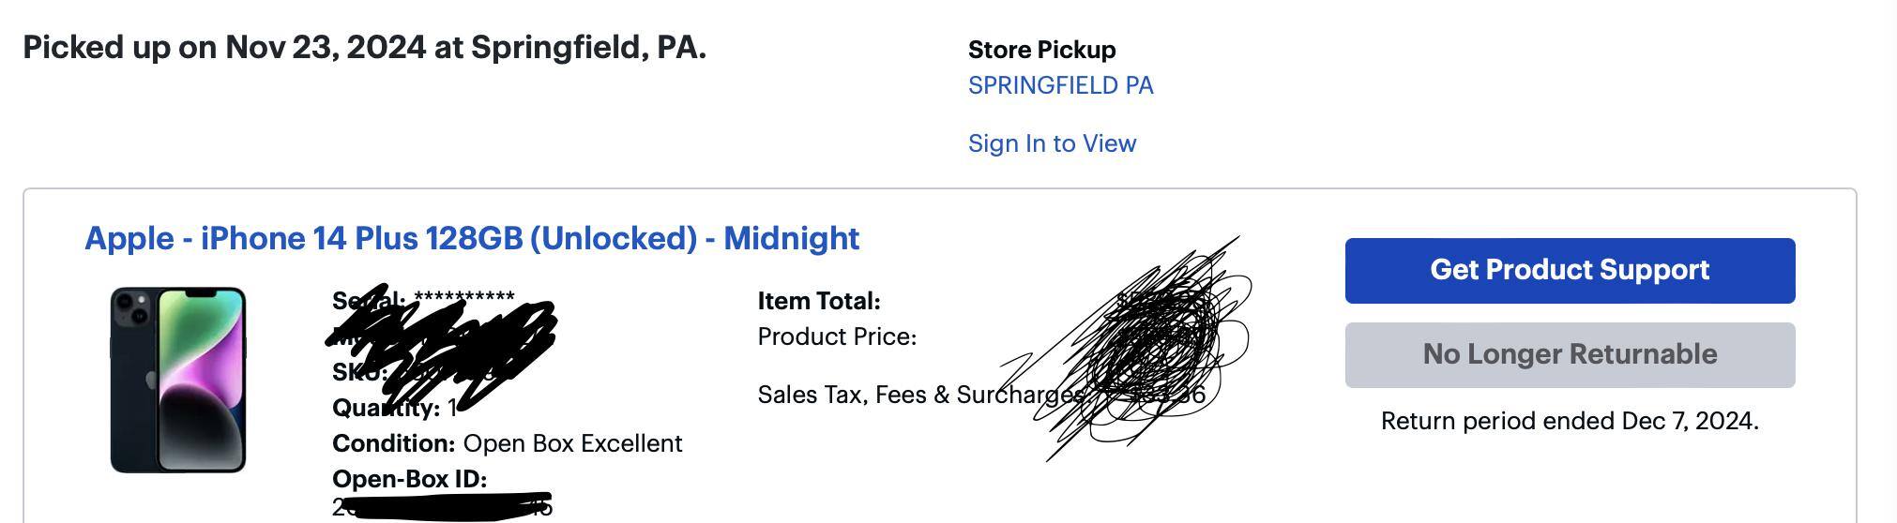This screenshot has height=523, width=1897.
Task: Click the Serial label
Action: tap(368, 301)
